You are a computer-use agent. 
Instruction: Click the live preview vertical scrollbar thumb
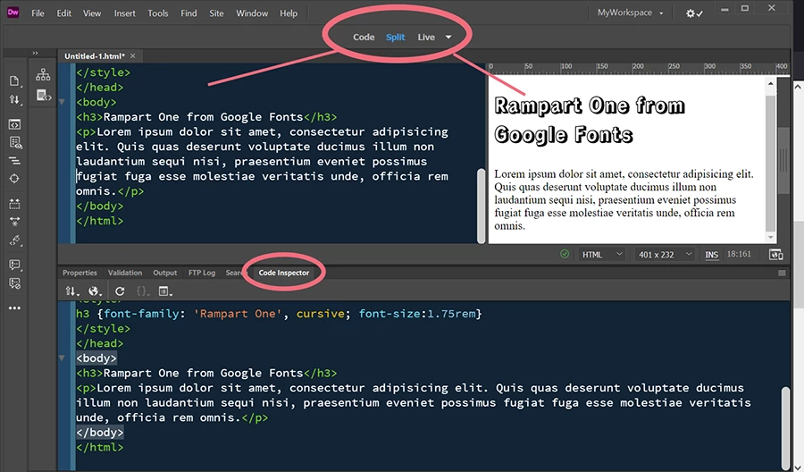pos(770,164)
